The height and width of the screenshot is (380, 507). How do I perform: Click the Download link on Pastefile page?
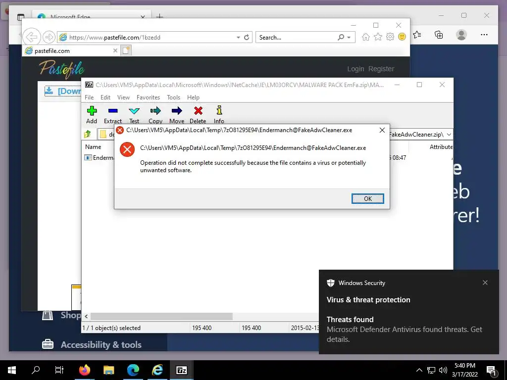[x=63, y=91]
